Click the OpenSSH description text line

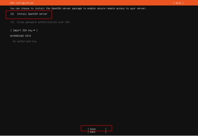78,9
